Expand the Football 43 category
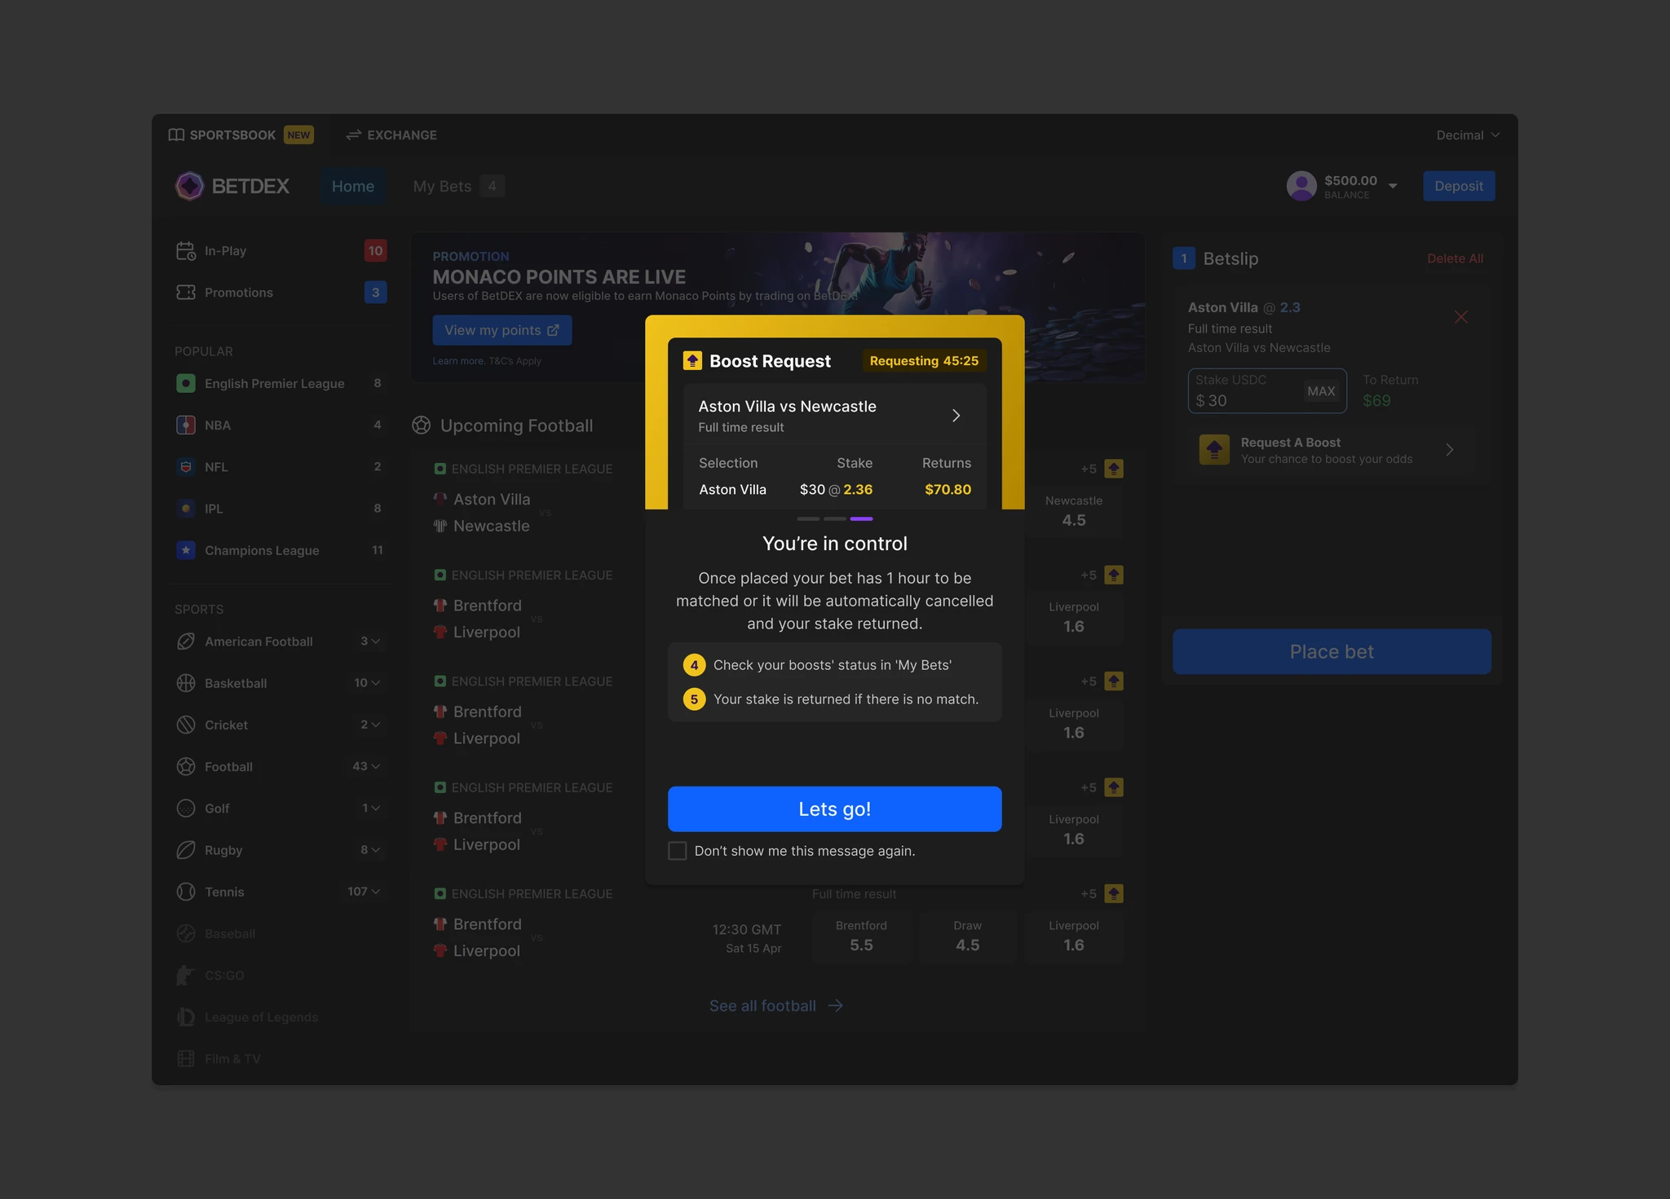Image resolution: width=1670 pixels, height=1199 pixels. [378, 766]
